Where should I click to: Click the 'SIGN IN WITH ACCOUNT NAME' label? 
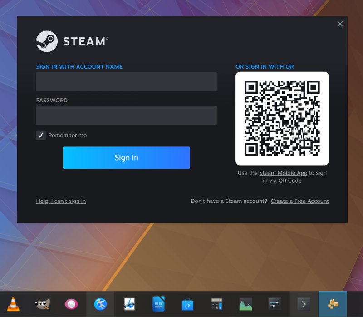pyautogui.click(x=79, y=67)
